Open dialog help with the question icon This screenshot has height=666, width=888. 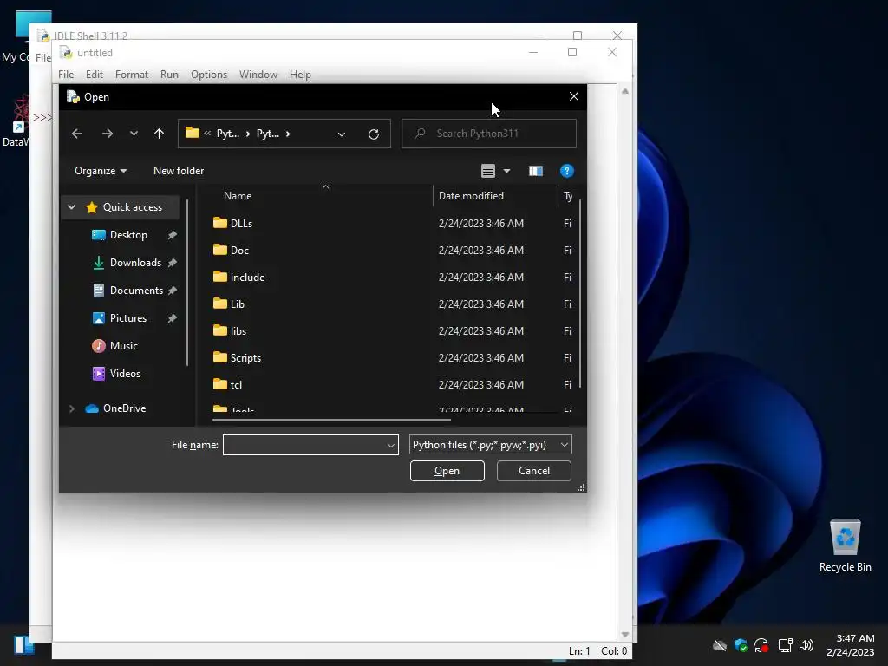pos(567,171)
